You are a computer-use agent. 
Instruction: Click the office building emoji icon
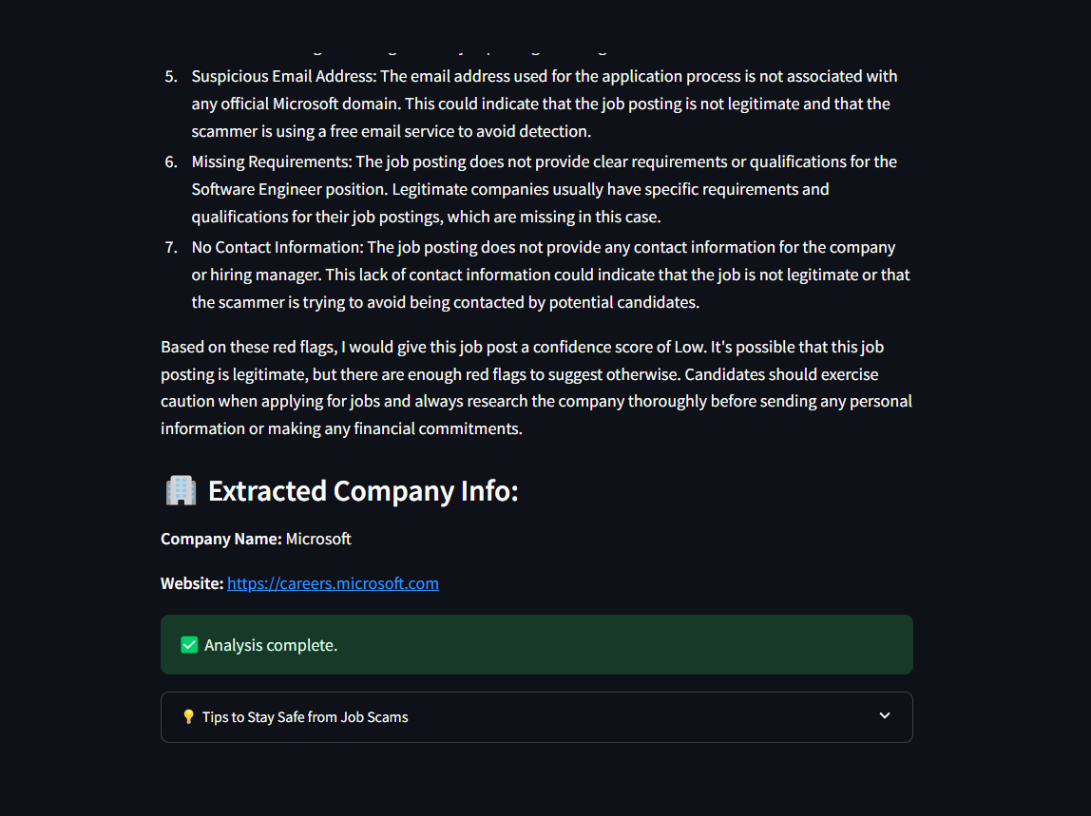click(181, 490)
